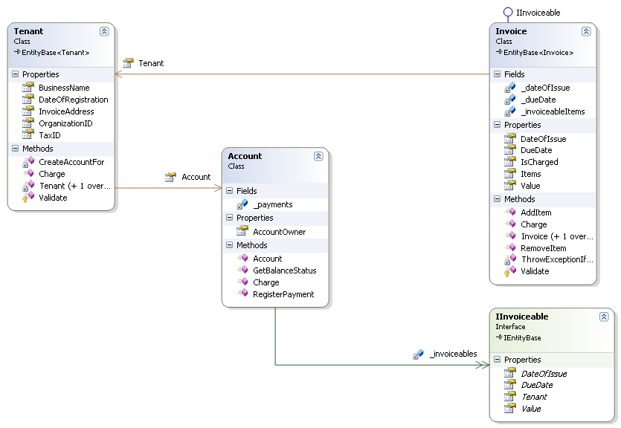Collapse the Methods section in Account class
This screenshot has height=428, width=621.
pyautogui.click(x=230, y=245)
